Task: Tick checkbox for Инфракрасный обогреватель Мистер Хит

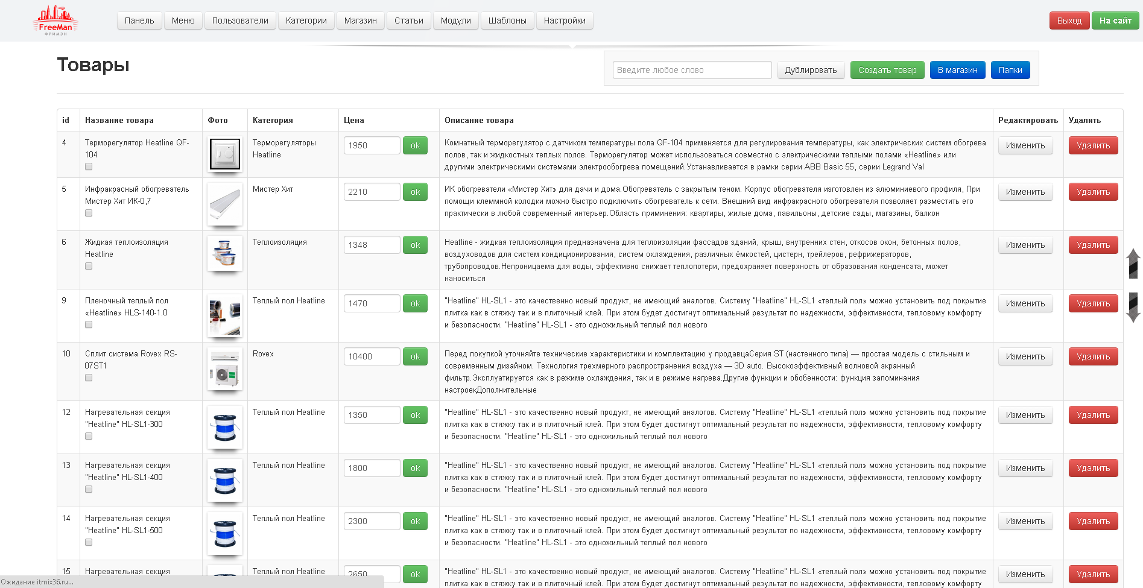Action: [89, 213]
